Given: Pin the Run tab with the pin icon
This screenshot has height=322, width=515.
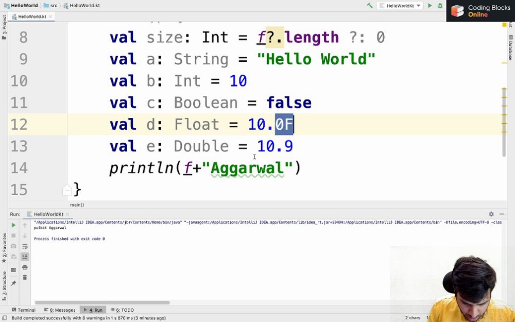Looking at the screenshot, I should pyautogui.click(x=13, y=283).
